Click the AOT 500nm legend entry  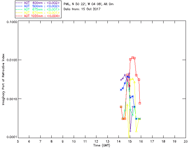38,6
